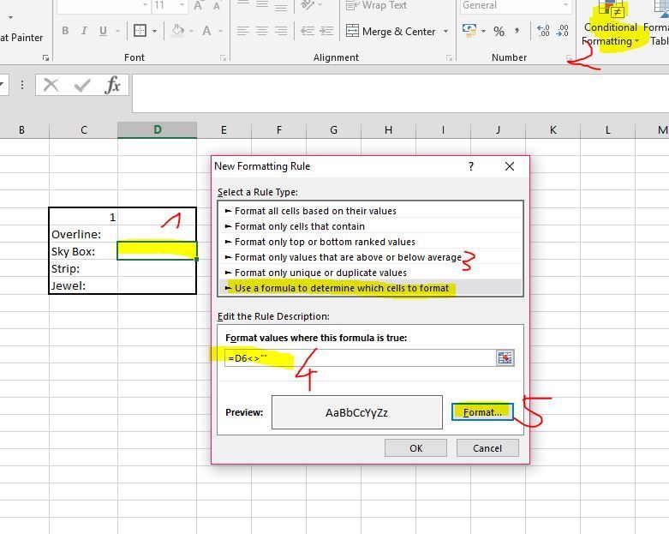Image resolution: width=669 pixels, height=534 pixels.
Task: Click Increase Font Size icon
Action: click(x=198, y=5)
